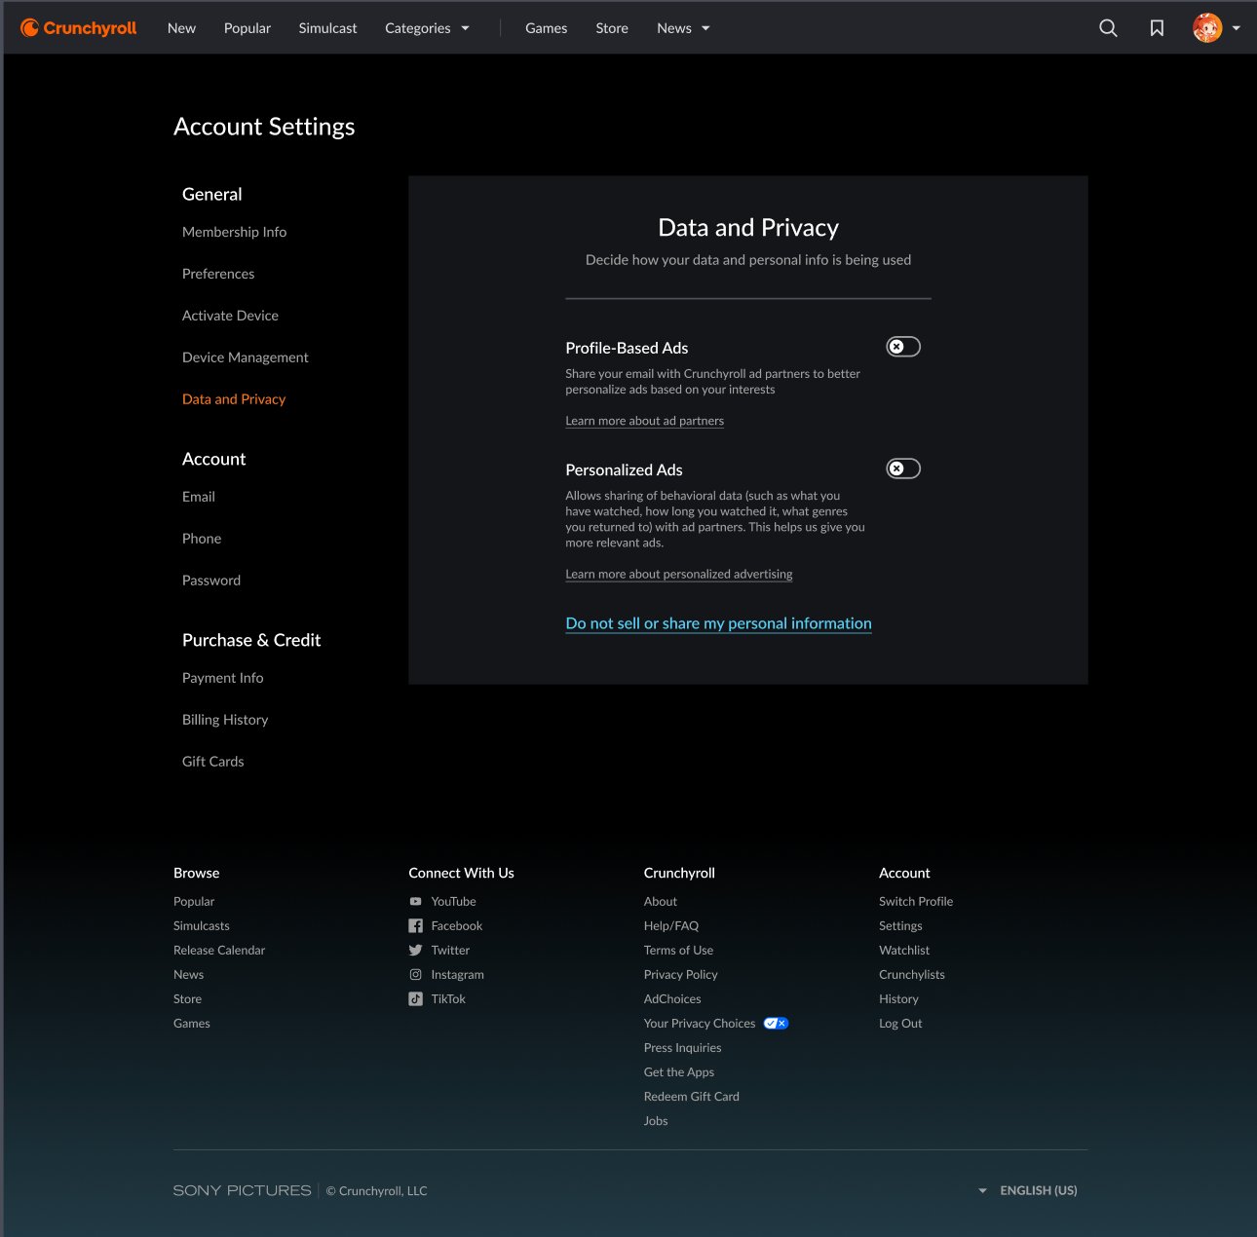Viewport: 1257px width, 1237px height.
Task: Open Games link in footer Browse
Action: pyautogui.click(x=192, y=1024)
